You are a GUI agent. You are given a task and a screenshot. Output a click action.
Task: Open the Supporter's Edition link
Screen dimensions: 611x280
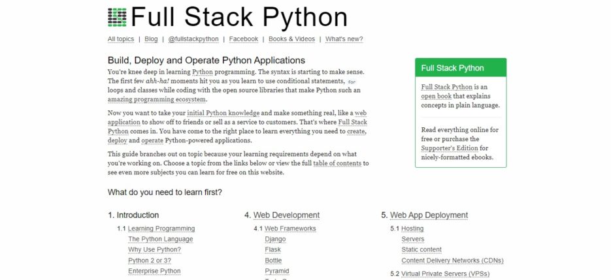click(x=450, y=148)
